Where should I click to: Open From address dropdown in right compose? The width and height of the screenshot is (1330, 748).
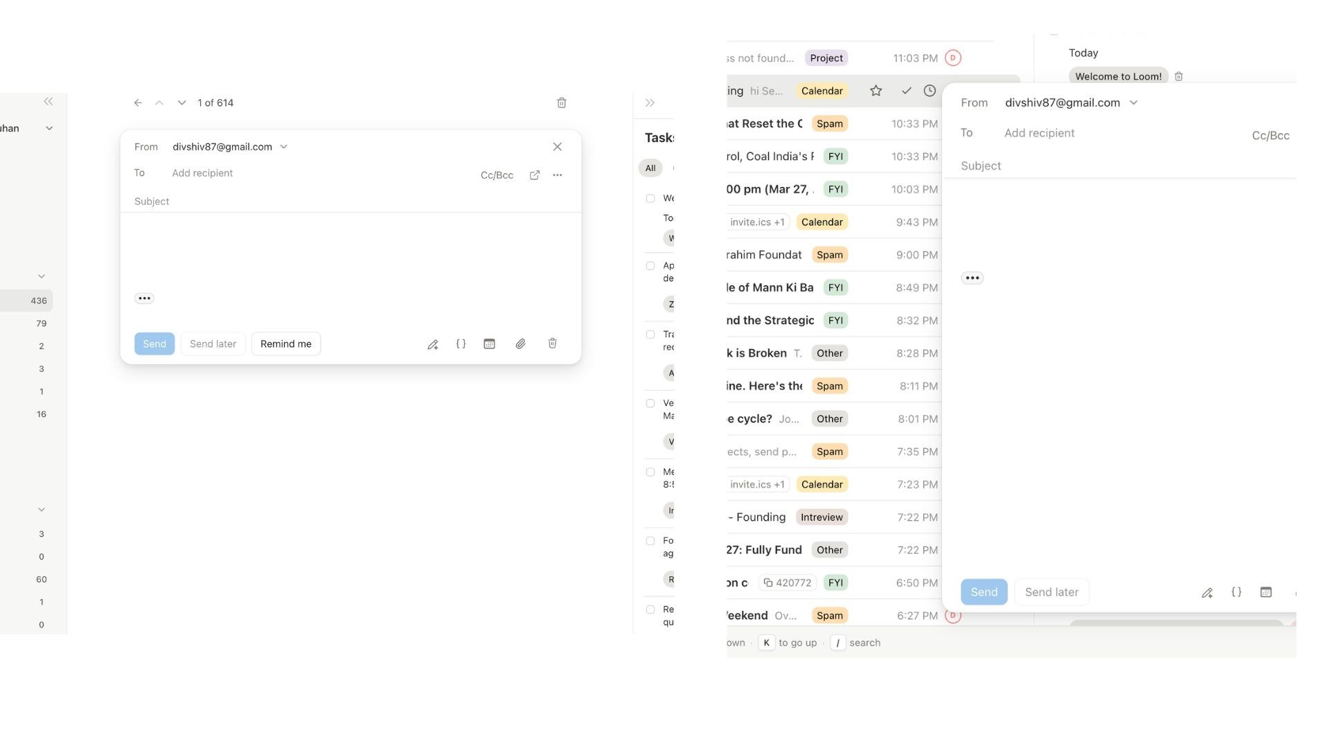coord(1133,103)
